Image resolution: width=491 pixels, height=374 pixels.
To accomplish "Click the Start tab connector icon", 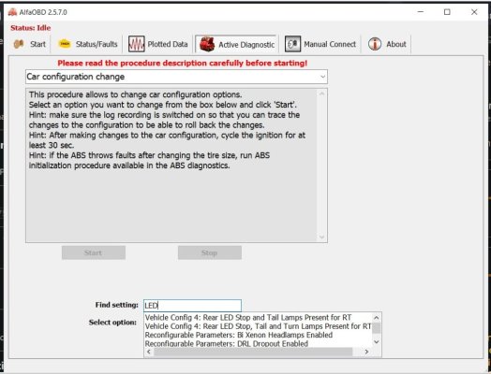I will tap(19, 44).
